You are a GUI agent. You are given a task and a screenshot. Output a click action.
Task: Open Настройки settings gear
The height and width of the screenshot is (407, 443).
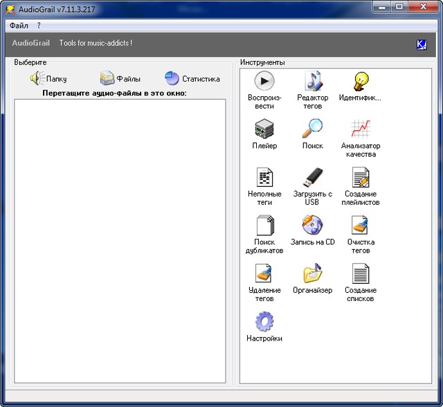(x=264, y=323)
